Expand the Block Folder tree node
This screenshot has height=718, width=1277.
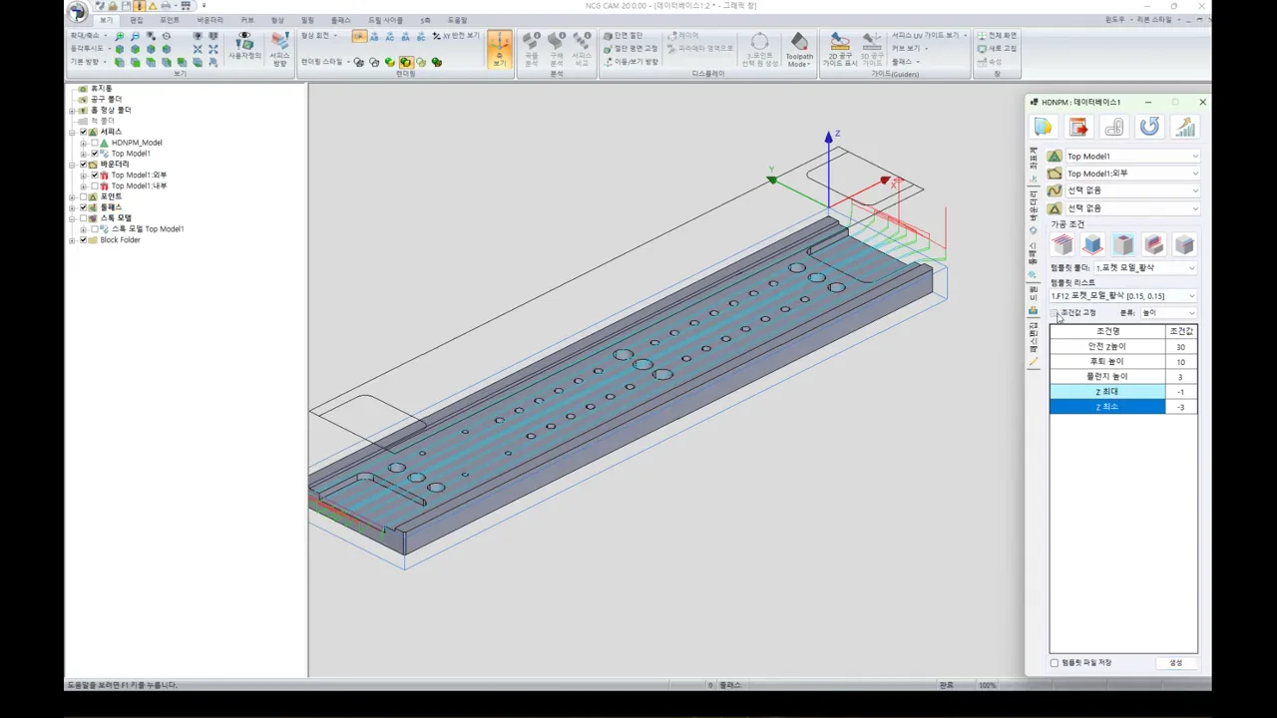(x=72, y=240)
